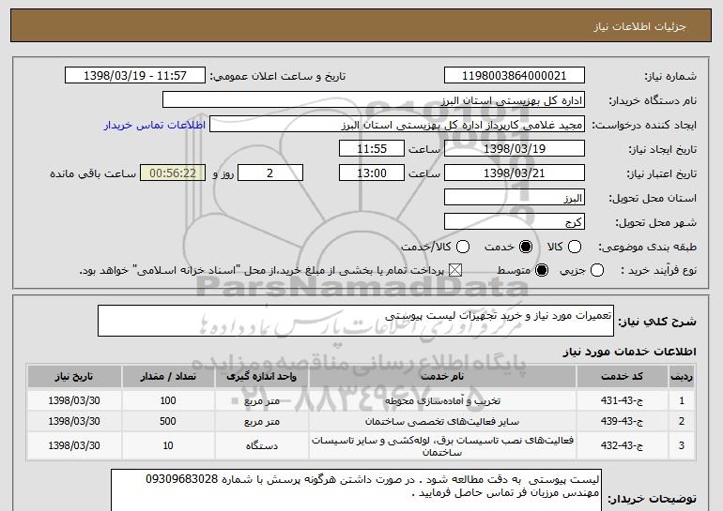Screen dimensions: 723x511
Task: Click the validity time field 13:00
Action: pyautogui.click(x=372, y=173)
